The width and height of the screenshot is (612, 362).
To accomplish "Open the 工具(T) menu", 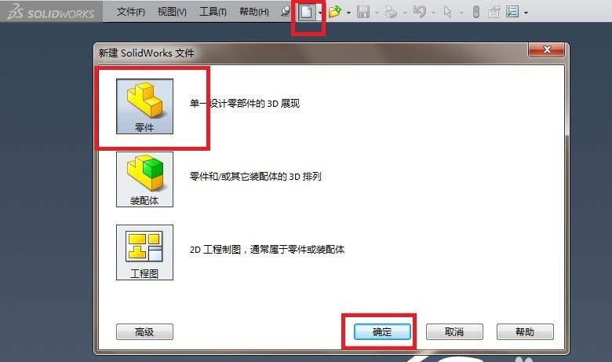I will 213,12.
